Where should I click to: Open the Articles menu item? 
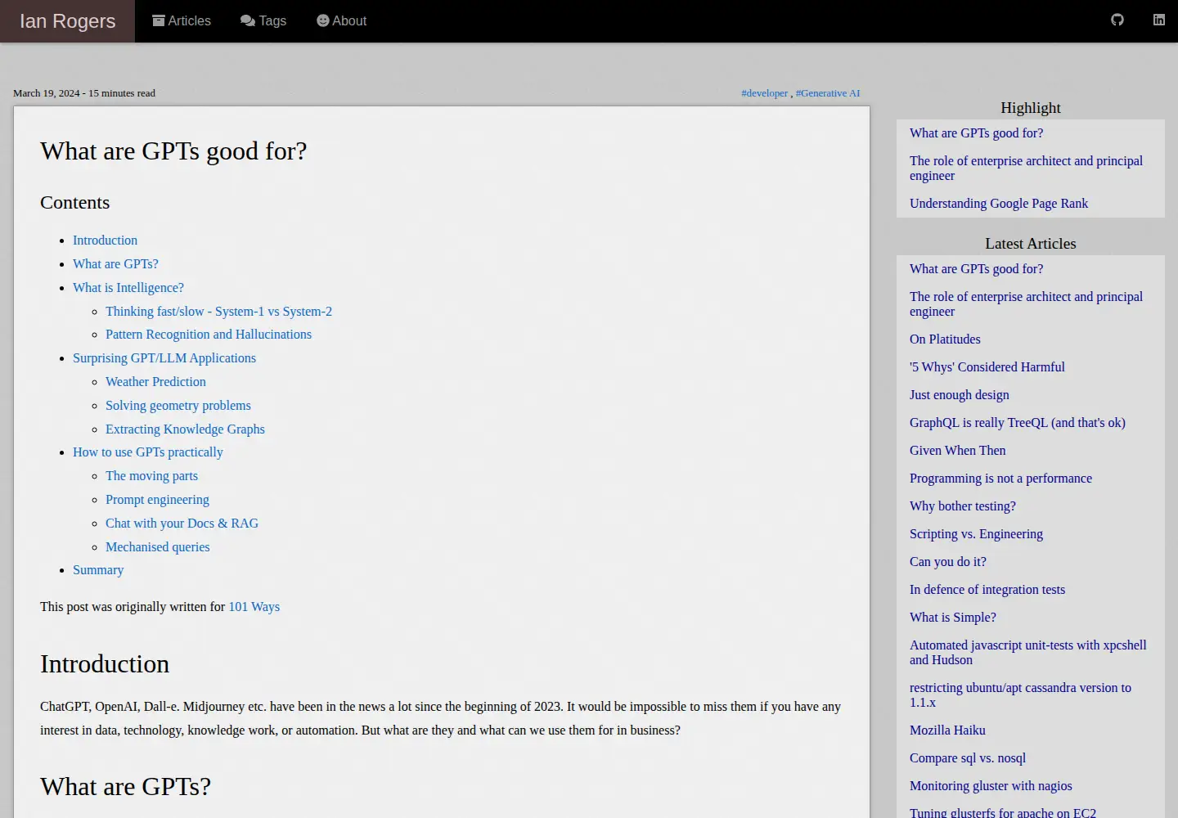[182, 21]
